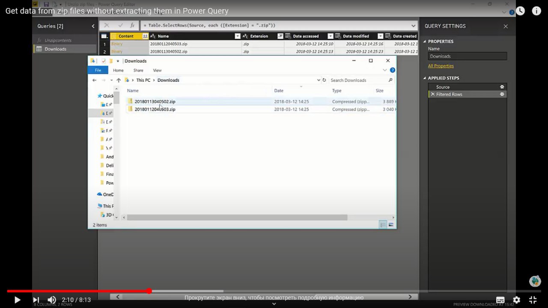Click the table corner icon in grid

[104, 36]
